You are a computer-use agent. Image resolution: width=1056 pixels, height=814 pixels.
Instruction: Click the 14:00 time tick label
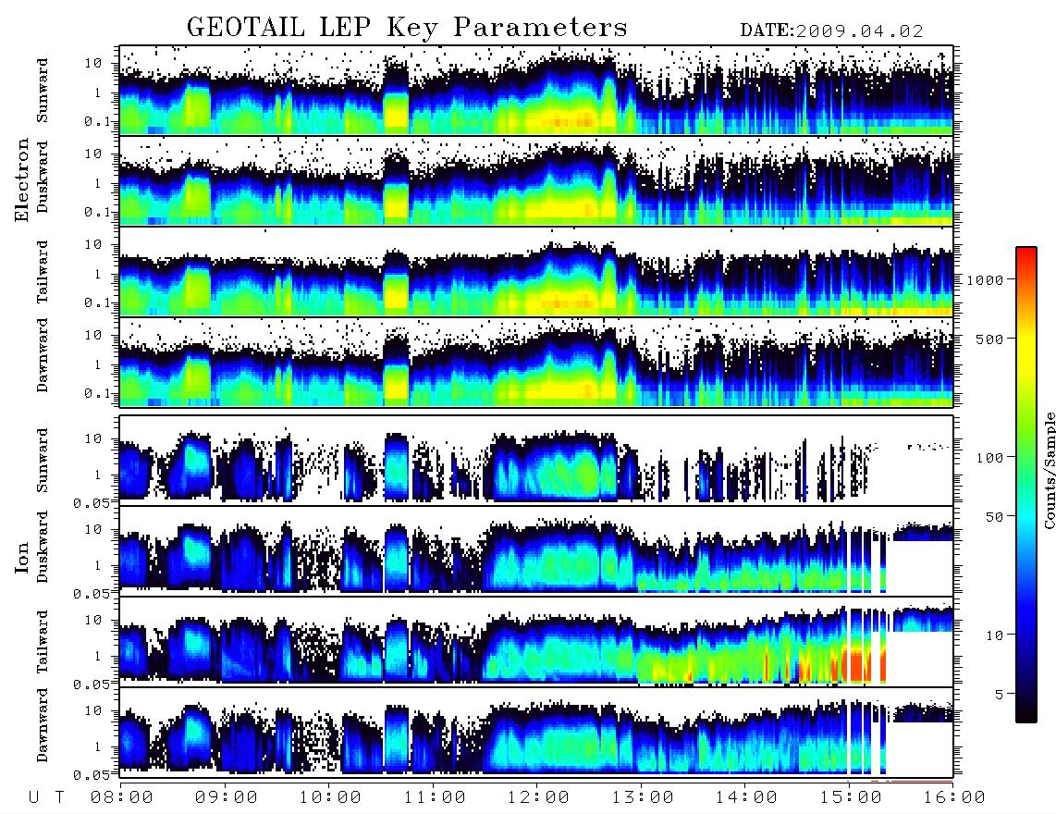[747, 797]
